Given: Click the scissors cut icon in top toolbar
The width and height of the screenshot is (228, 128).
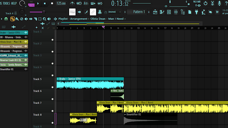Looking at the screenshot, I should pyautogui.click(x=213, y=3).
